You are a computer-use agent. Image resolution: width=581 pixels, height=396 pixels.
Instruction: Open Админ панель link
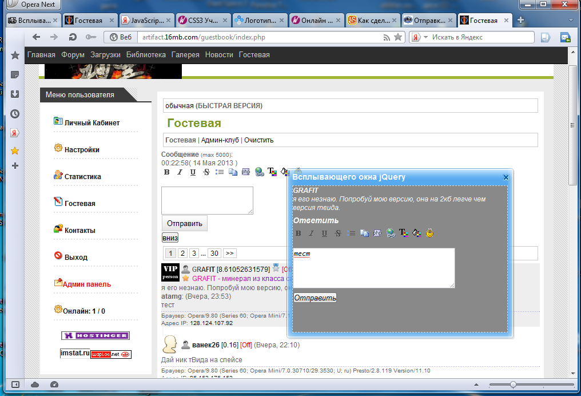pos(87,284)
